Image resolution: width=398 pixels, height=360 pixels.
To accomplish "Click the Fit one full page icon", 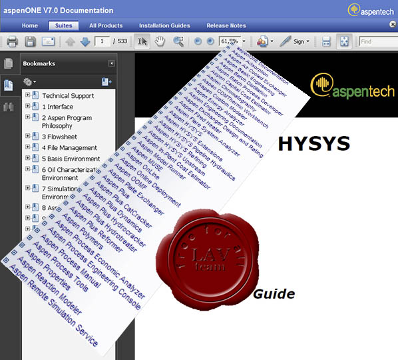I will pos(344,41).
